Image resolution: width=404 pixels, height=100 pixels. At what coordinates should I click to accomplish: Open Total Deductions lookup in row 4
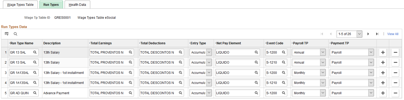(x=180, y=83)
